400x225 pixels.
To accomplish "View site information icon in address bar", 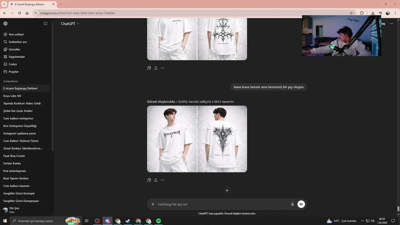I will click(x=36, y=13).
